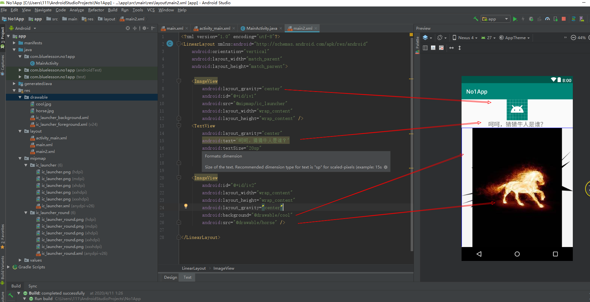Screen dimensions: 590x302
Task: Run the app with the green play button
Action: pyautogui.click(x=515, y=19)
